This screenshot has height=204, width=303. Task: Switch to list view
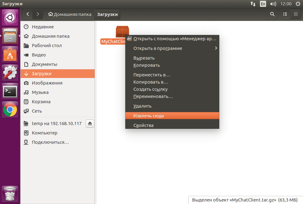pyautogui.click(x=285, y=14)
